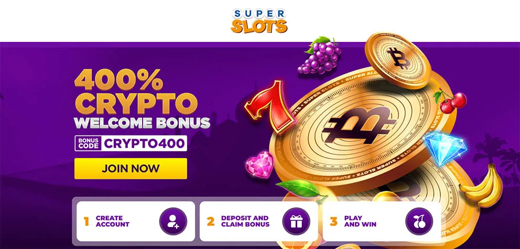Open the Play and Win step
Viewport: 520px width, 249px height.
click(x=382, y=221)
